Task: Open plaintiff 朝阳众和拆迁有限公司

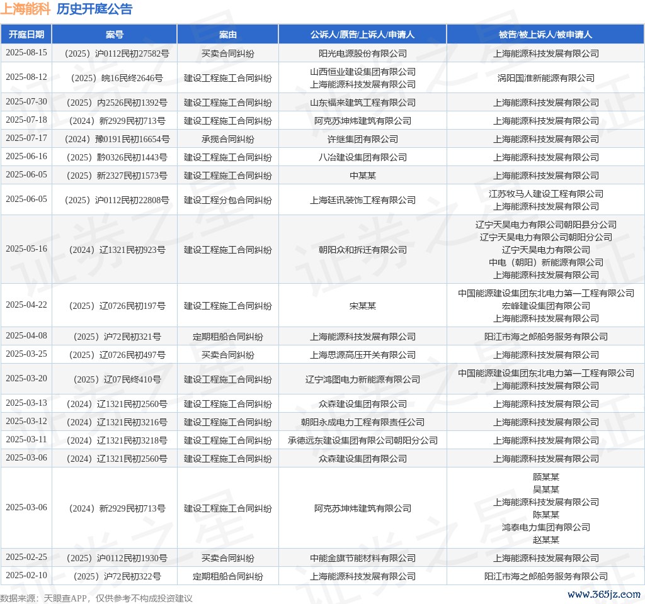Action: coord(363,250)
